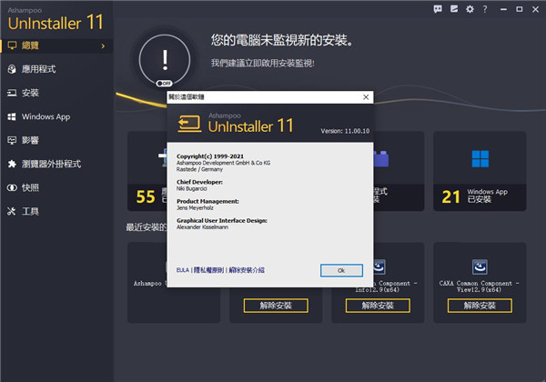Viewport: 546px width, 382px height.
Task: Open the help question mark icon
Action: tap(485, 9)
